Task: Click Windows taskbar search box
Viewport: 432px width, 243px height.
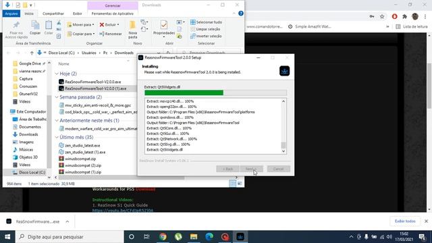Action: (70, 237)
